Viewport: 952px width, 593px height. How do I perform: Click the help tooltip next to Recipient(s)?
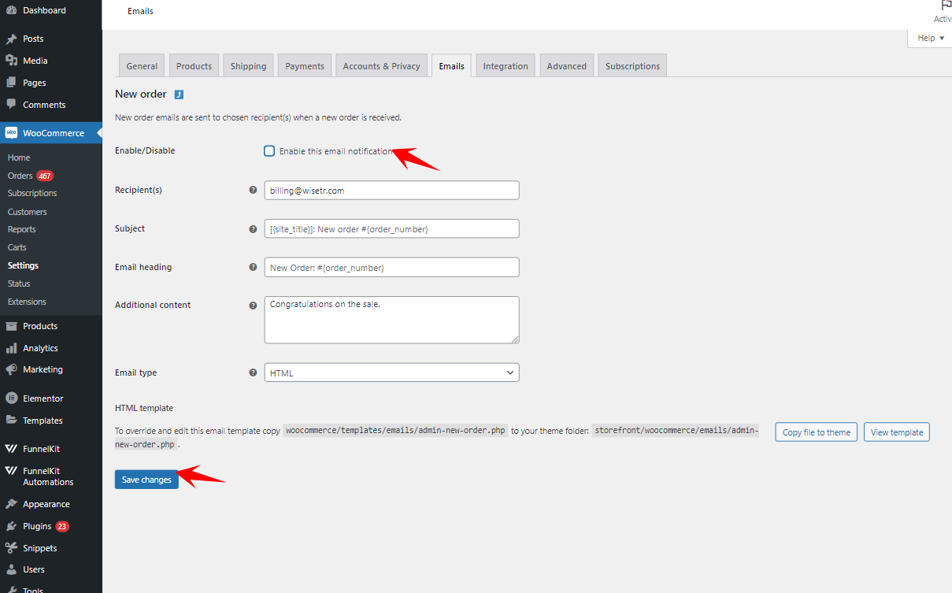(252, 190)
